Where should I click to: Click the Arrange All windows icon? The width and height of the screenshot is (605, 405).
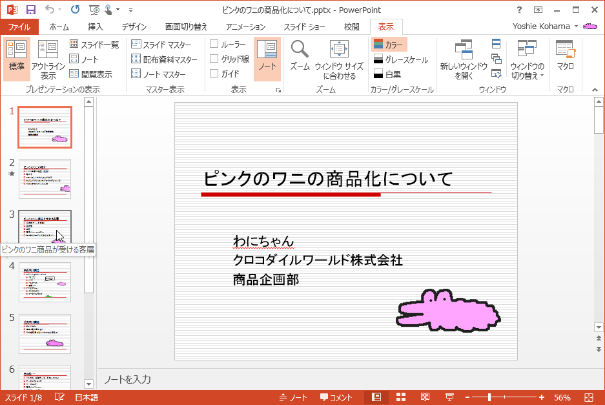point(497,44)
